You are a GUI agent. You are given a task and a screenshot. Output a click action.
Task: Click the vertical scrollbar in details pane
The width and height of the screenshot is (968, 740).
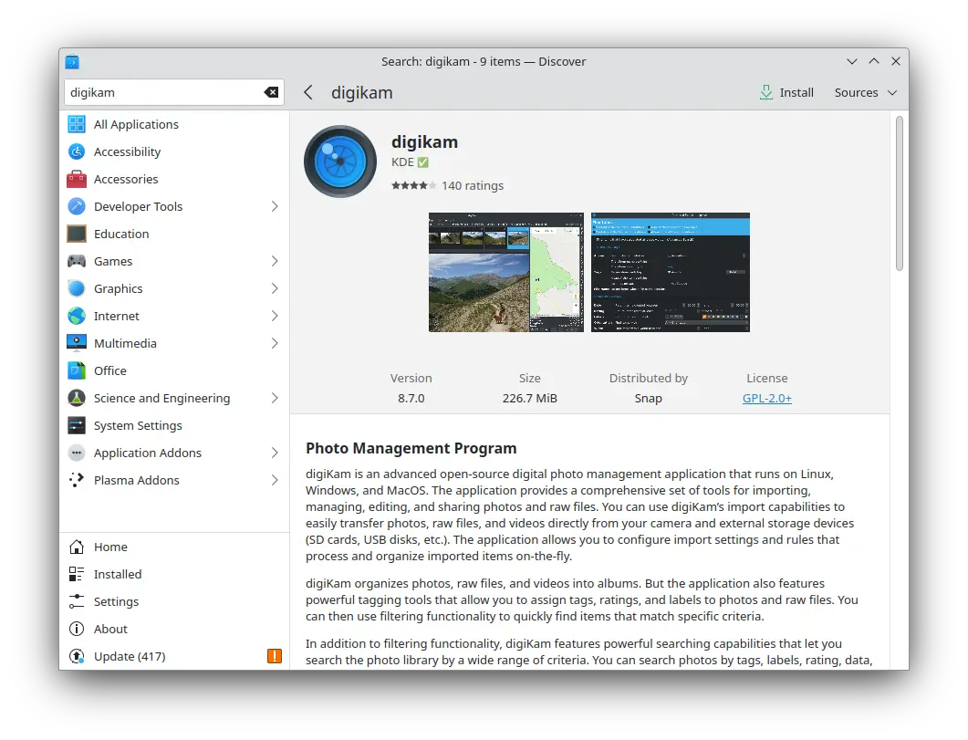(899, 193)
